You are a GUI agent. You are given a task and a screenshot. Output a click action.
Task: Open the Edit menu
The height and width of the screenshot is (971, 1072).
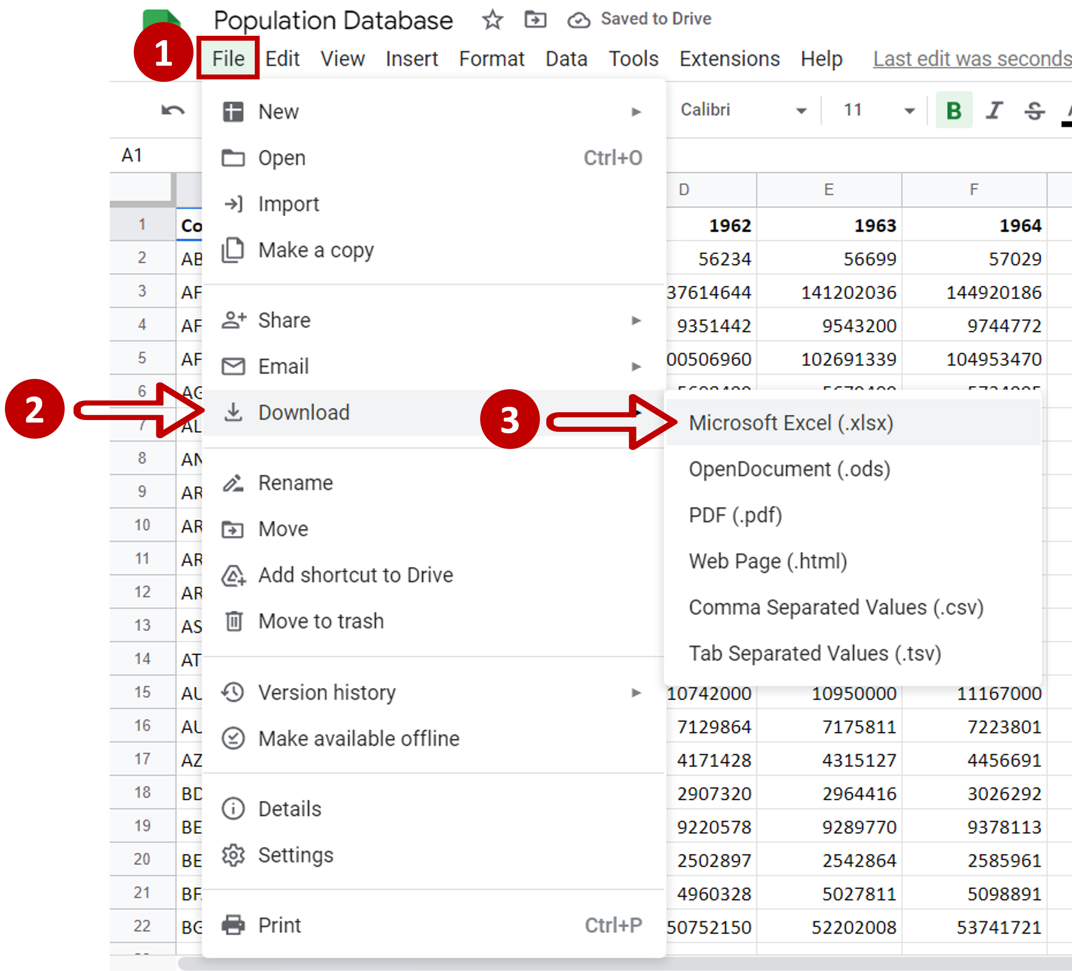coord(282,58)
